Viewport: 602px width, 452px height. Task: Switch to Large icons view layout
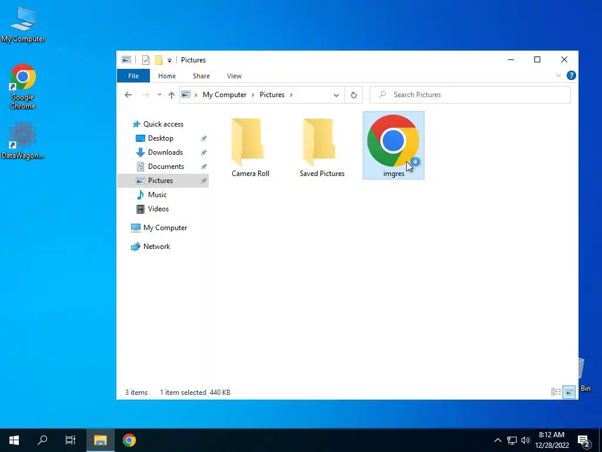click(569, 392)
